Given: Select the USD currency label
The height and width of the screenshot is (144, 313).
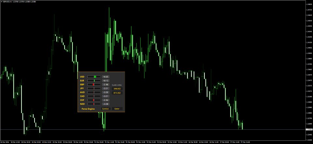Looking at the screenshot, I should (82, 77).
